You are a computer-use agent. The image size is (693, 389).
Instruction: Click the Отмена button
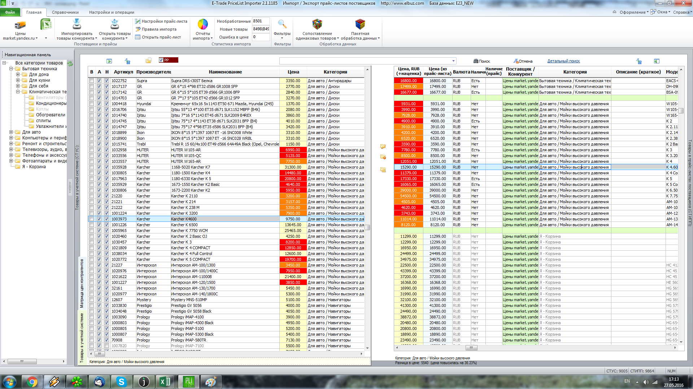(523, 61)
